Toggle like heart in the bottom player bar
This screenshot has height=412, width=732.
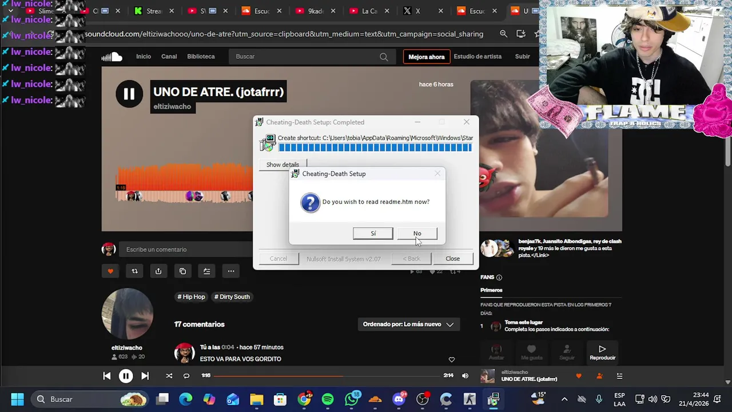(579, 376)
